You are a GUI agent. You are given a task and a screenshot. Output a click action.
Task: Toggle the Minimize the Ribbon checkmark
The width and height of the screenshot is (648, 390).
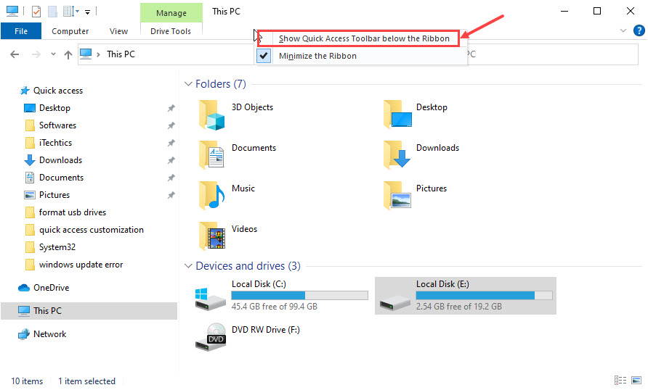[264, 56]
